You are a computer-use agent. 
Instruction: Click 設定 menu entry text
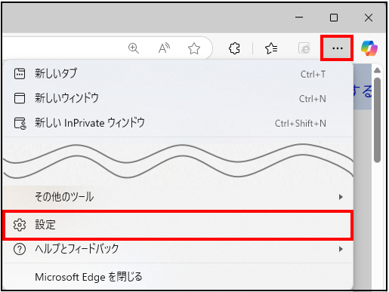click(45, 225)
